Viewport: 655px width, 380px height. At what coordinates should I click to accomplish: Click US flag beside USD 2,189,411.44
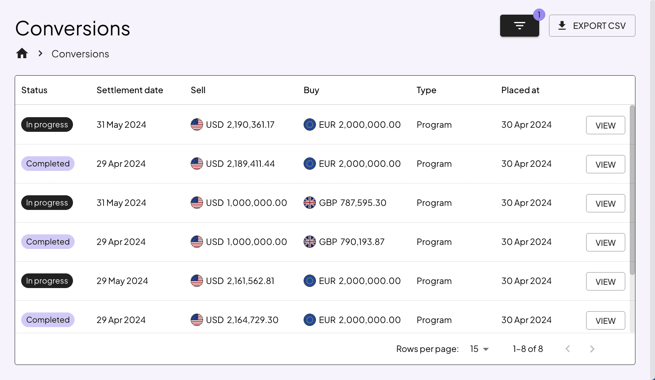pos(197,164)
